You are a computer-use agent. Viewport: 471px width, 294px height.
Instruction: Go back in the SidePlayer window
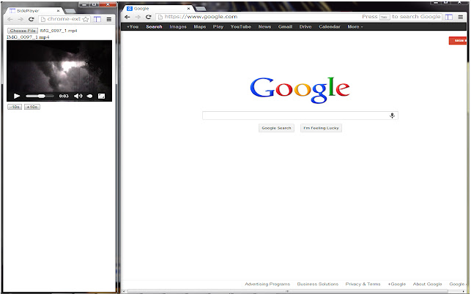point(10,19)
